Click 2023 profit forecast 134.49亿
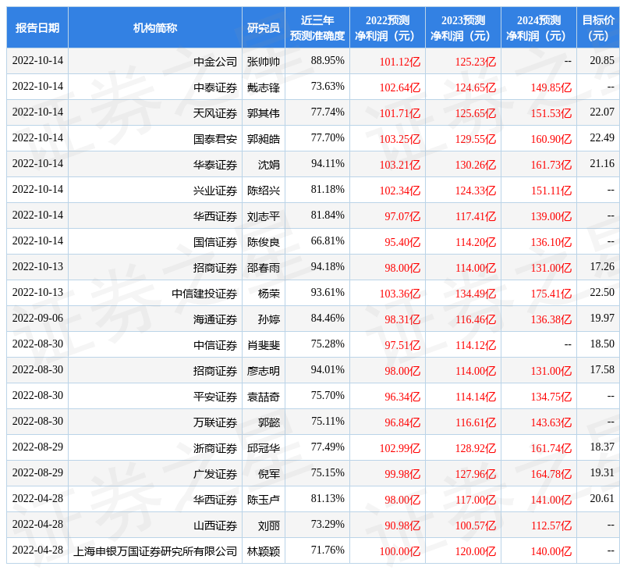This screenshot has width=620, height=570. [476, 294]
